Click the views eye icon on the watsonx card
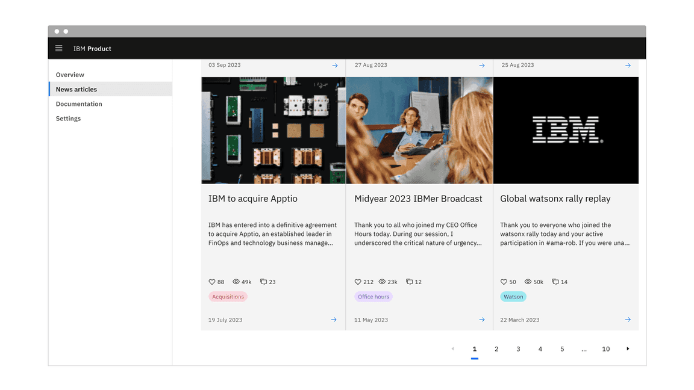The image size is (694, 390). click(x=529, y=281)
